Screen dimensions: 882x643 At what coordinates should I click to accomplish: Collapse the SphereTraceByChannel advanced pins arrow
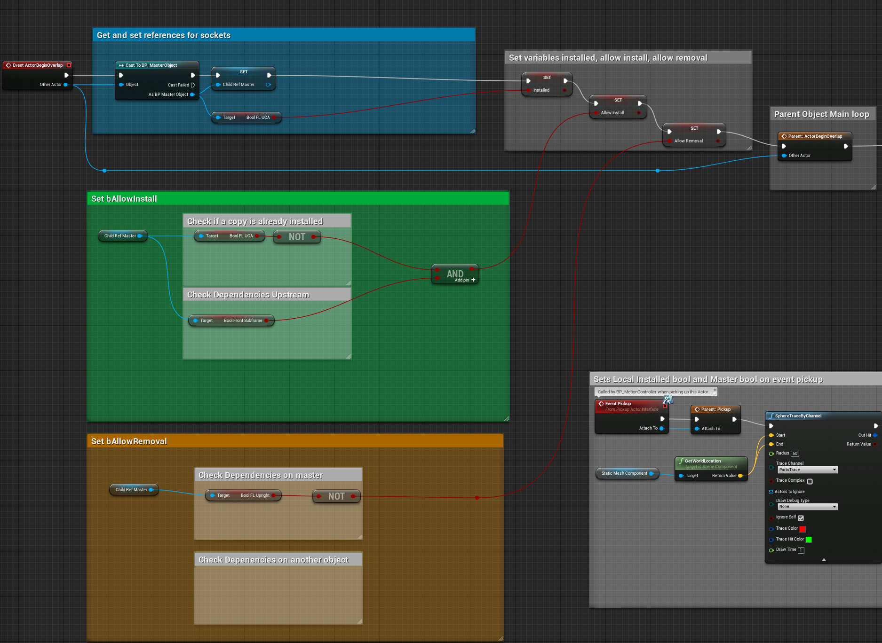(824, 560)
